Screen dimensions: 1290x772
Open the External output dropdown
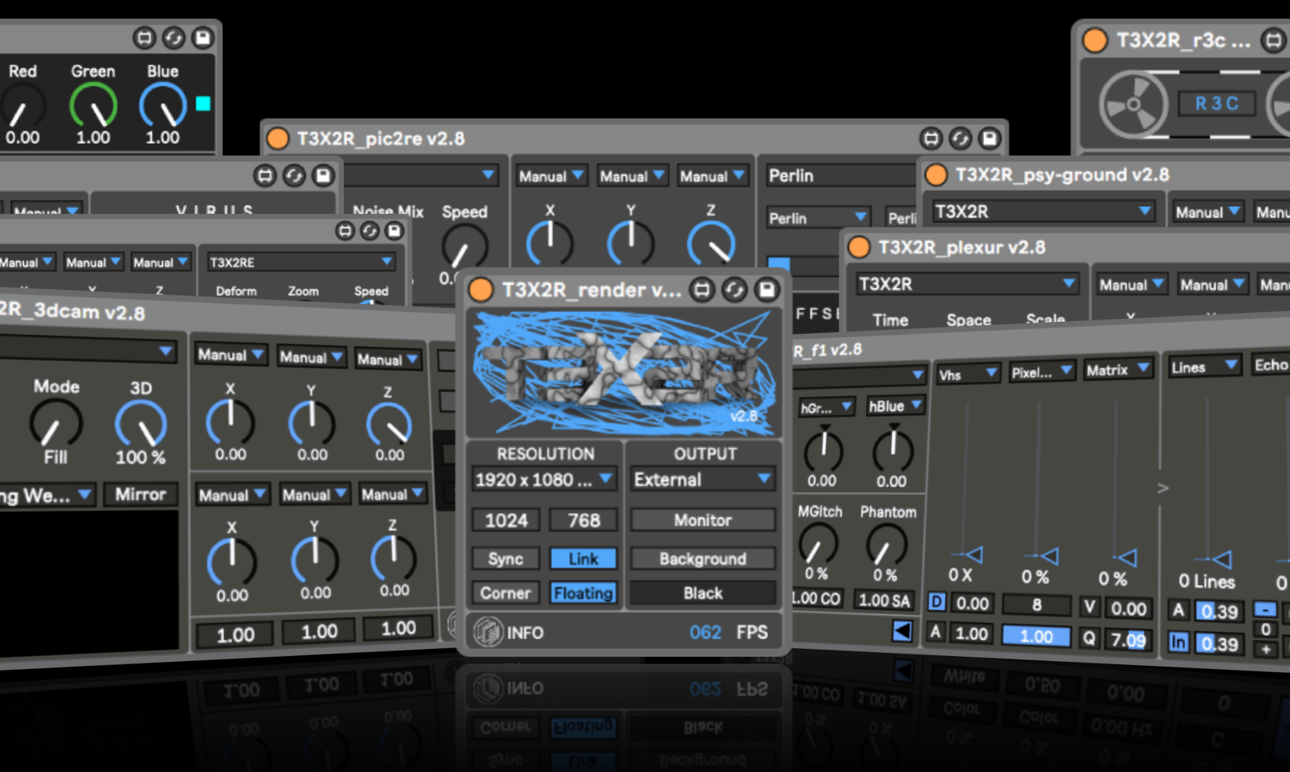pyautogui.click(x=702, y=479)
